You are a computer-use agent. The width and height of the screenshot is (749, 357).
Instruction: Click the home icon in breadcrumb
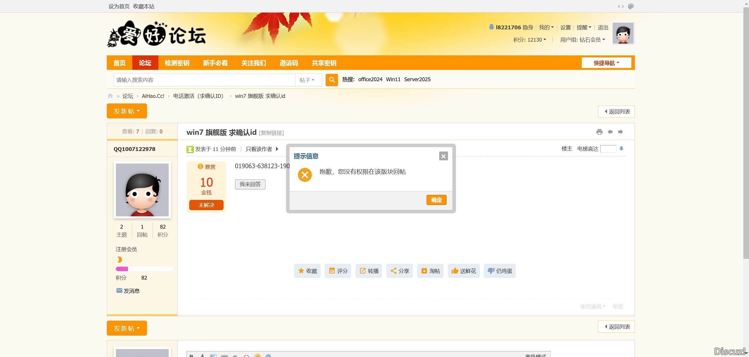pos(110,96)
